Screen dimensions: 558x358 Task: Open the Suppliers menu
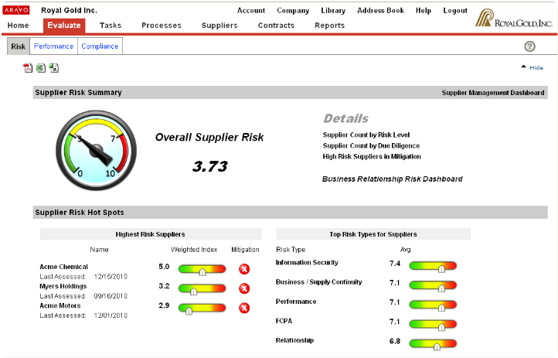[x=219, y=26]
